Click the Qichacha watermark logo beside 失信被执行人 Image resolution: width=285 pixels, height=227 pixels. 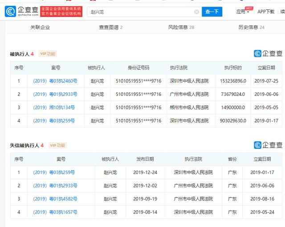(x=268, y=145)
